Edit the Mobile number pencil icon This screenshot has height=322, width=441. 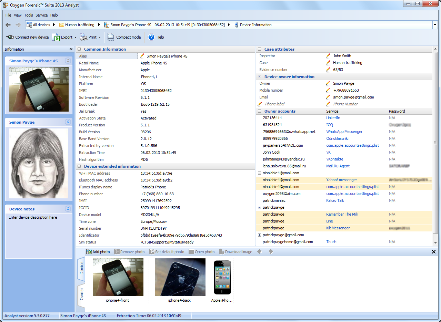click(328, 90)
